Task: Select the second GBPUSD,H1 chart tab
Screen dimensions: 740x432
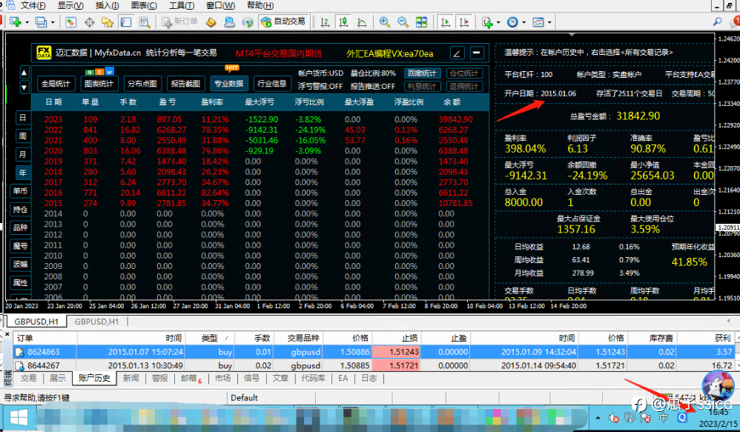Action: [x=96, y=322]
